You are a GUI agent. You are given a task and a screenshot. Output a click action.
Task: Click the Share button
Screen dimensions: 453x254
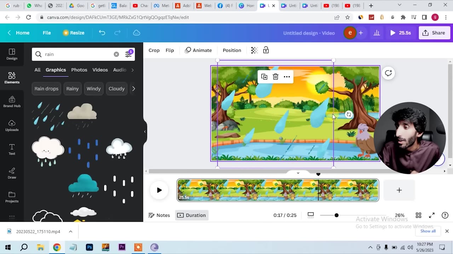click(434, 33)
